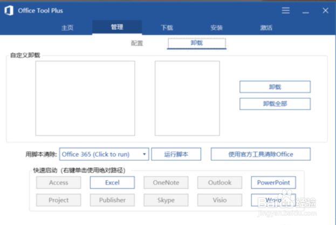Viewport: 336px width, 225px height.
Task: Minimize the Office Tool Plus window
Action: click(305, 12)
